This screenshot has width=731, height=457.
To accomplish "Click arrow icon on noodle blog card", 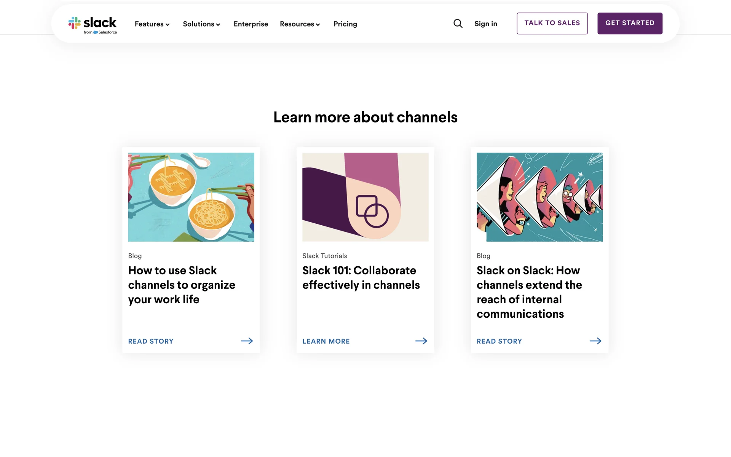I will (247, 341).
